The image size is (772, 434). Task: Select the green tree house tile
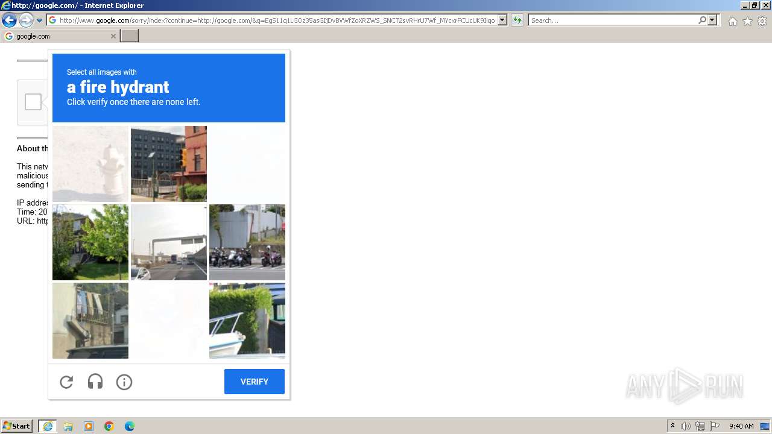coord(90,242)
